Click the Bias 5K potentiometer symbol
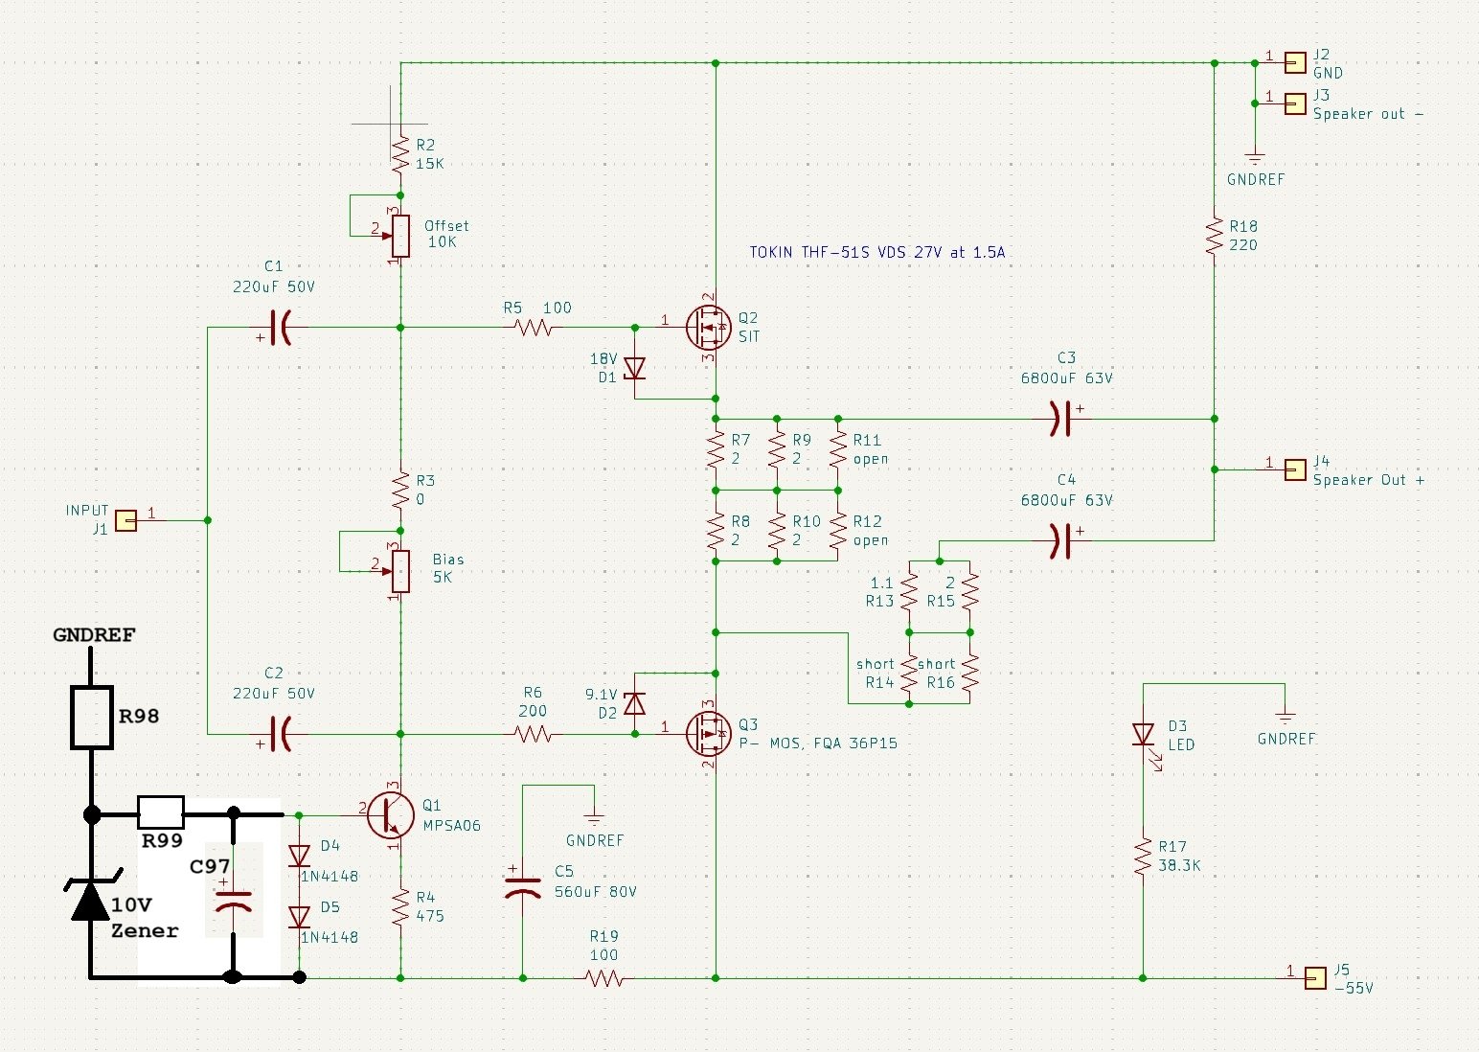Image resolution: width=1479 pixels, height=1052 pixels. (x=400, y=571)
